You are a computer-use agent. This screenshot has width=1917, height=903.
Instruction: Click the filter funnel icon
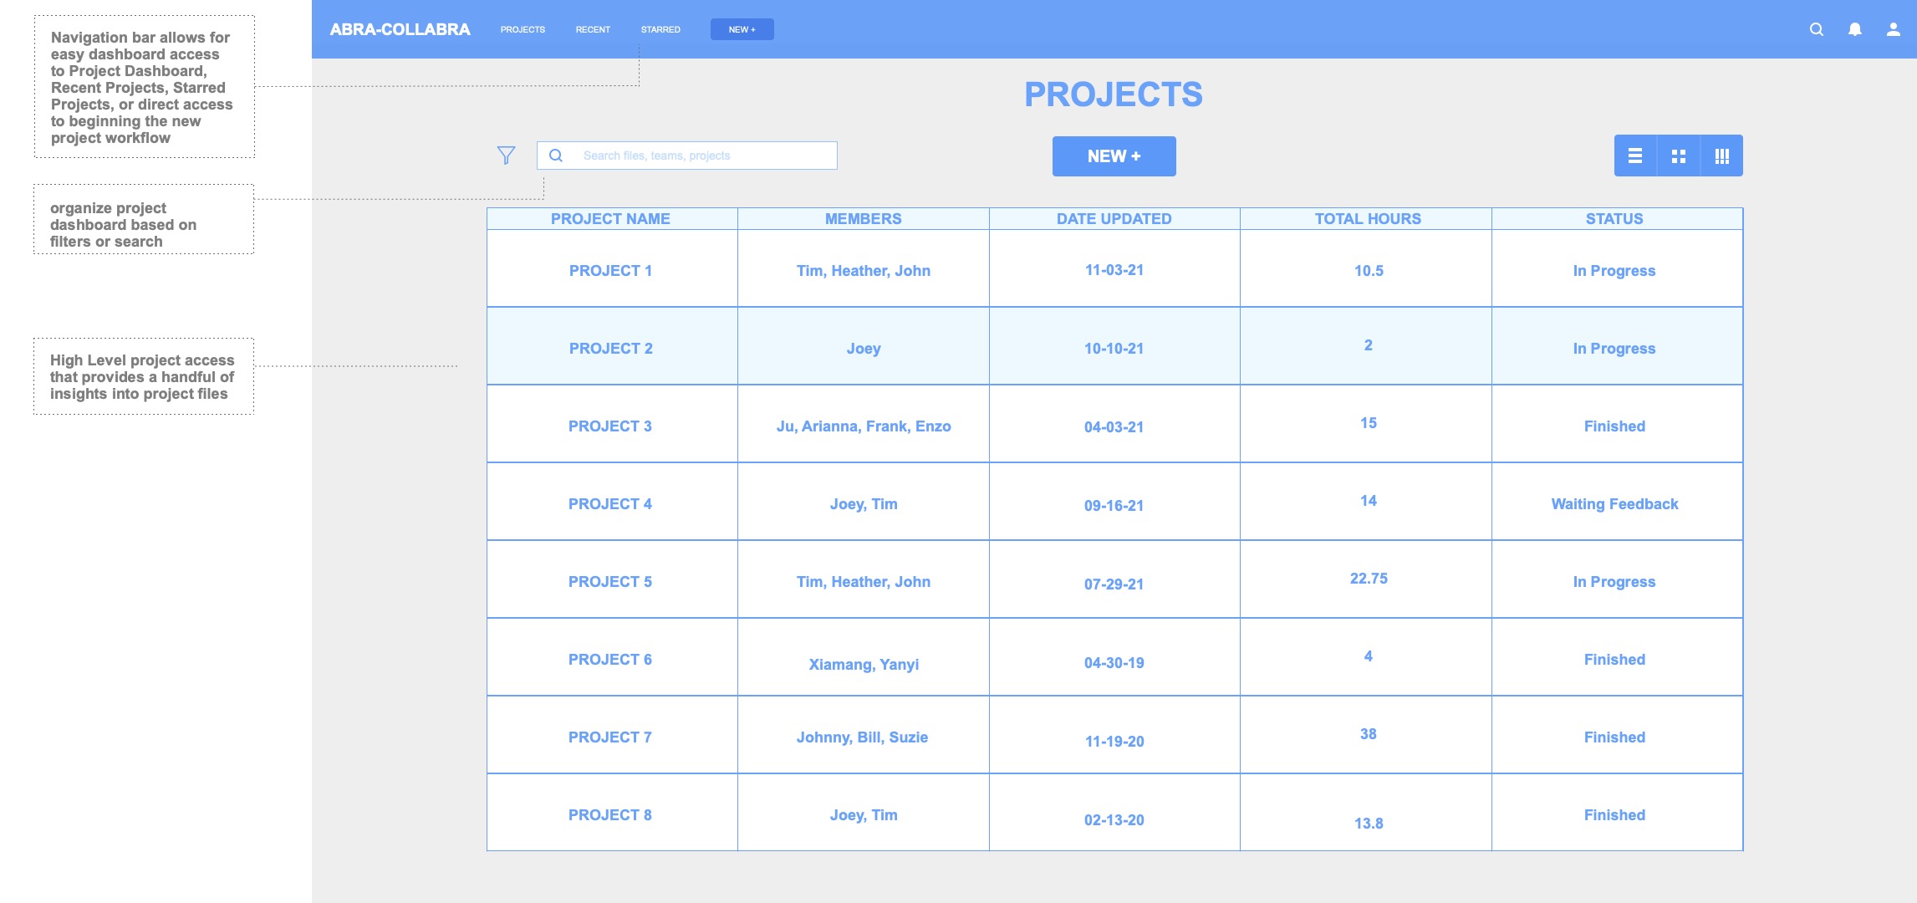(x=506, y=156)
